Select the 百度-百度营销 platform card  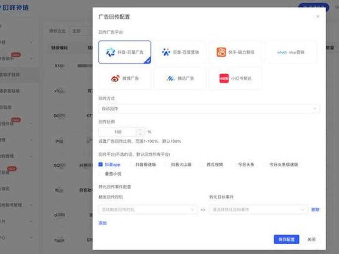(x=180, y=52)
